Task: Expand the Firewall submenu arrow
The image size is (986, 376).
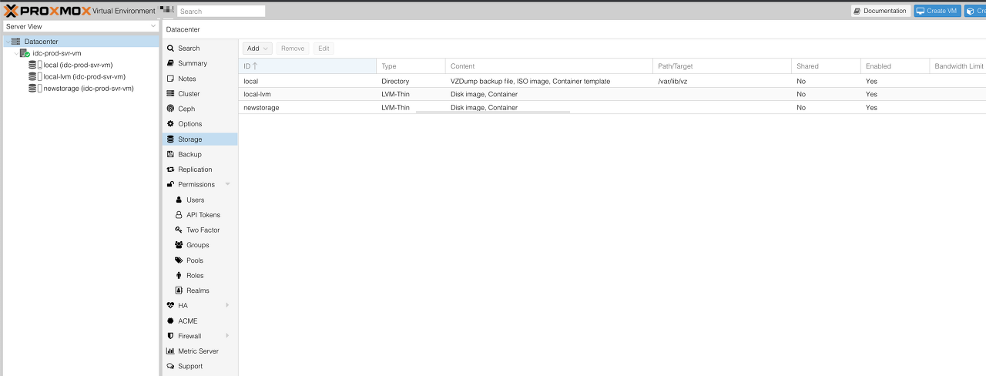Action: click(227, 336)
